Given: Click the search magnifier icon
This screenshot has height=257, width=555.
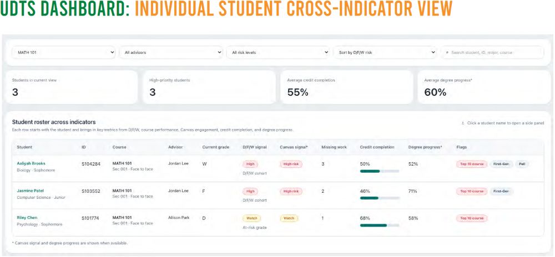Looking at the screenshot, I should coord(447,52).
